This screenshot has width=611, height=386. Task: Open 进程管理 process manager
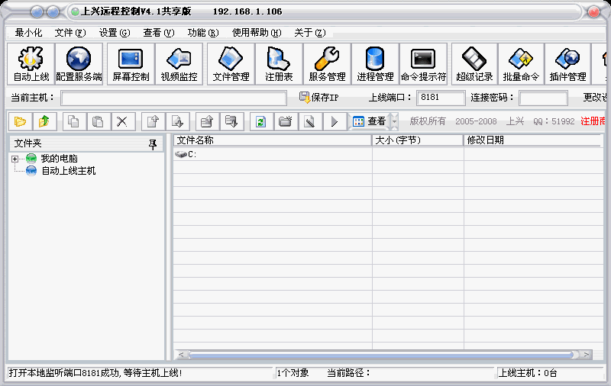[x=375, y=64]
